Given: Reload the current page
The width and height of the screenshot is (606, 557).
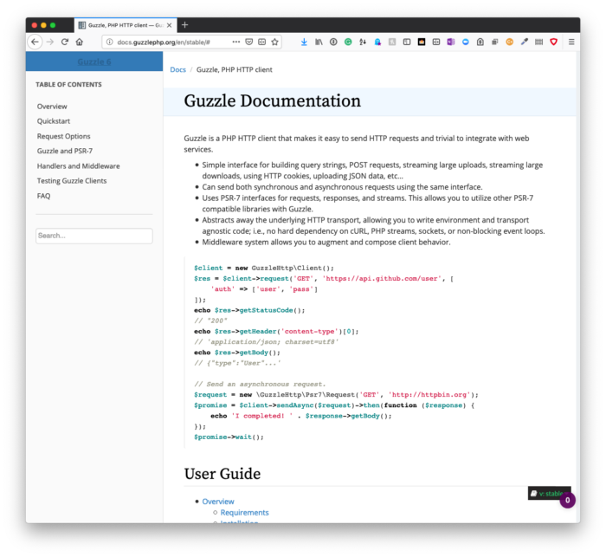Looking at the screenshot, I should (x=65, y=42).
